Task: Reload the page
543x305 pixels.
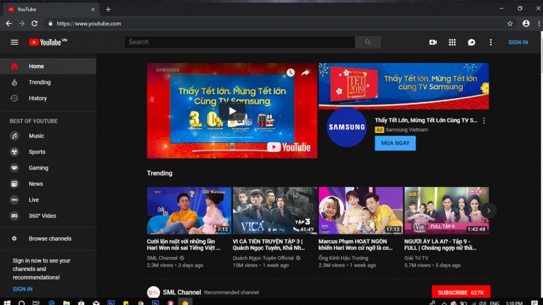Action: (x=35, y=24)
